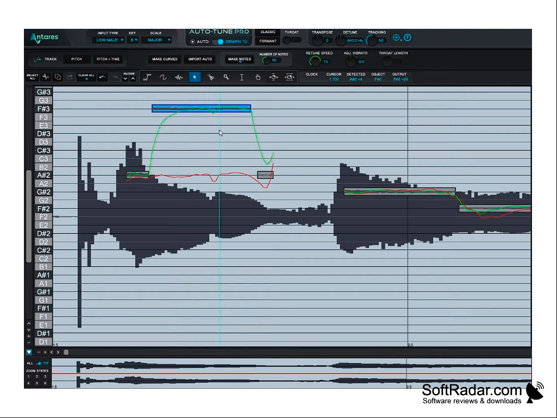
Task: Open the settings gear menu
Action: pyautogui.click(x=397, y=38)
